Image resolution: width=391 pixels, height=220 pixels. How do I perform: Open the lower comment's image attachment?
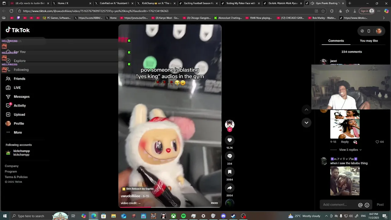345,181
